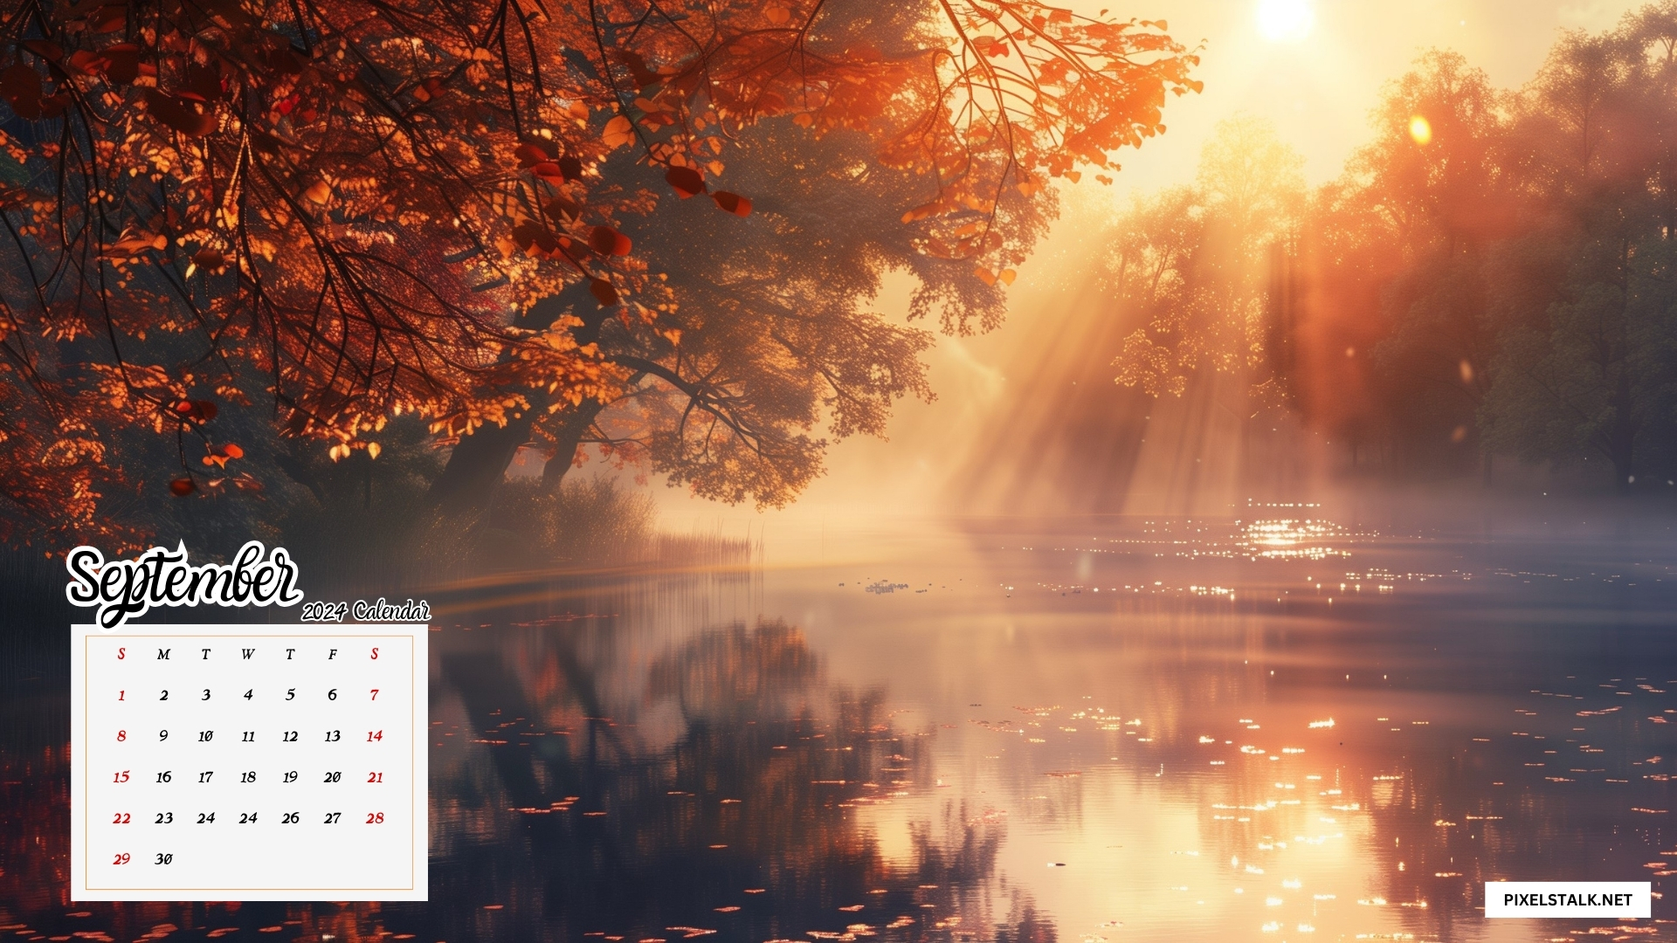Screen dimensions: 1677x943
Task: Choose the red date 21
Action: pos(375,777)
